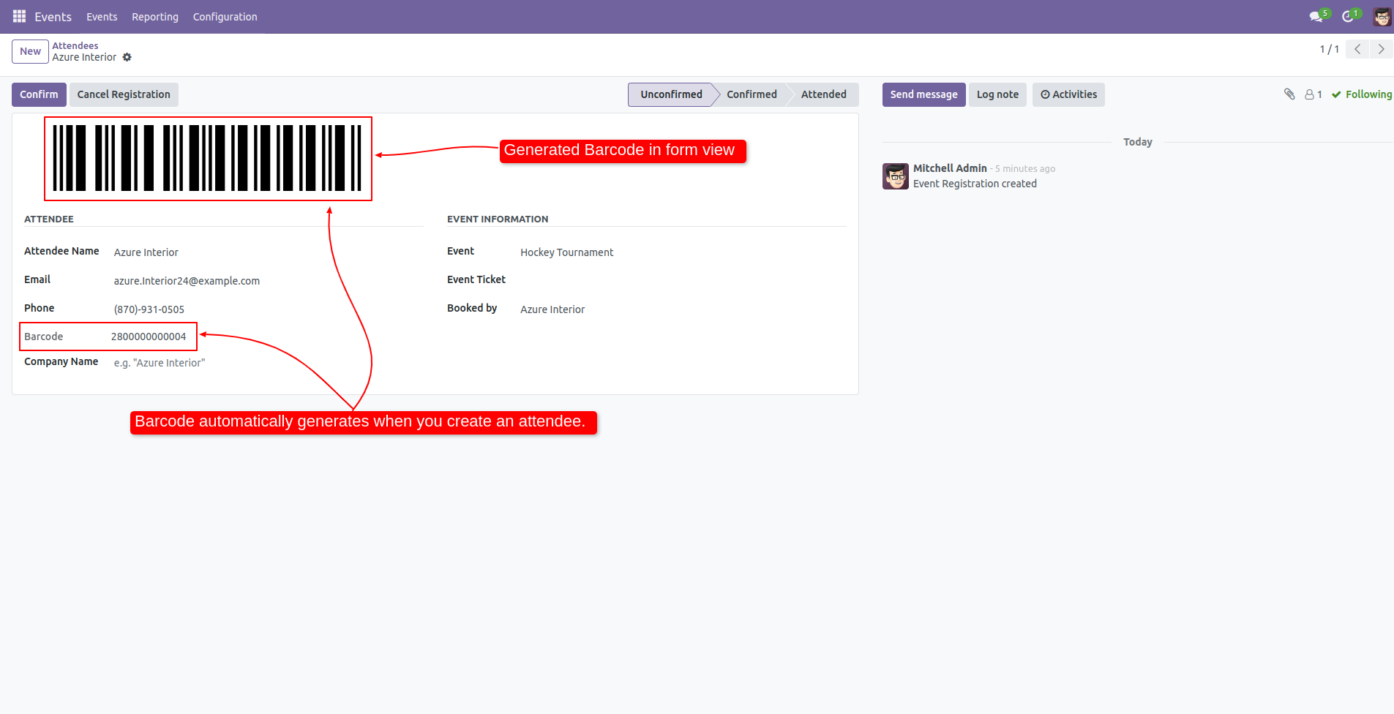Open the gear actions menu next to Azure Interior
1394x714 pixels.
pos(127,57)
